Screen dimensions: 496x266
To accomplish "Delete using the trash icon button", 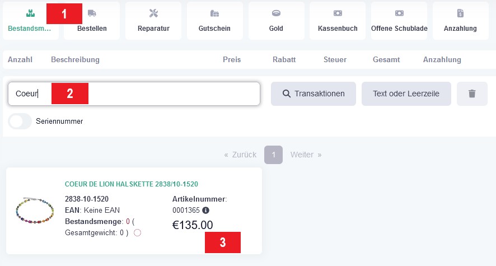I will [x=472, y=94].
